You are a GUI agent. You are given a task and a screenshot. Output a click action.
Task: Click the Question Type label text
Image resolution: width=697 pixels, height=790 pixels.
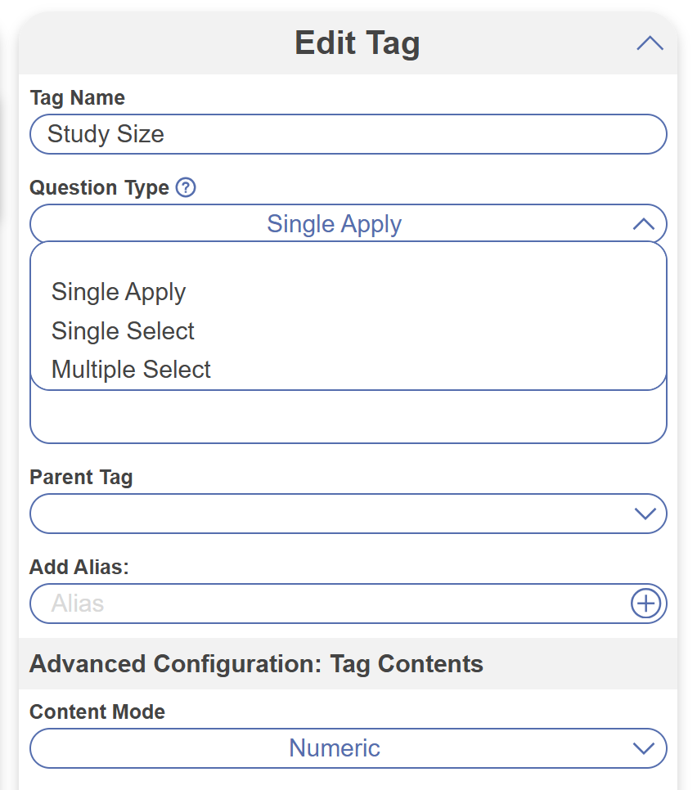pyautogui.click(x=99, y=188)
